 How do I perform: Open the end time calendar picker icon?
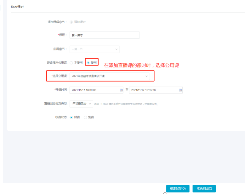click(x=180, y=90)
